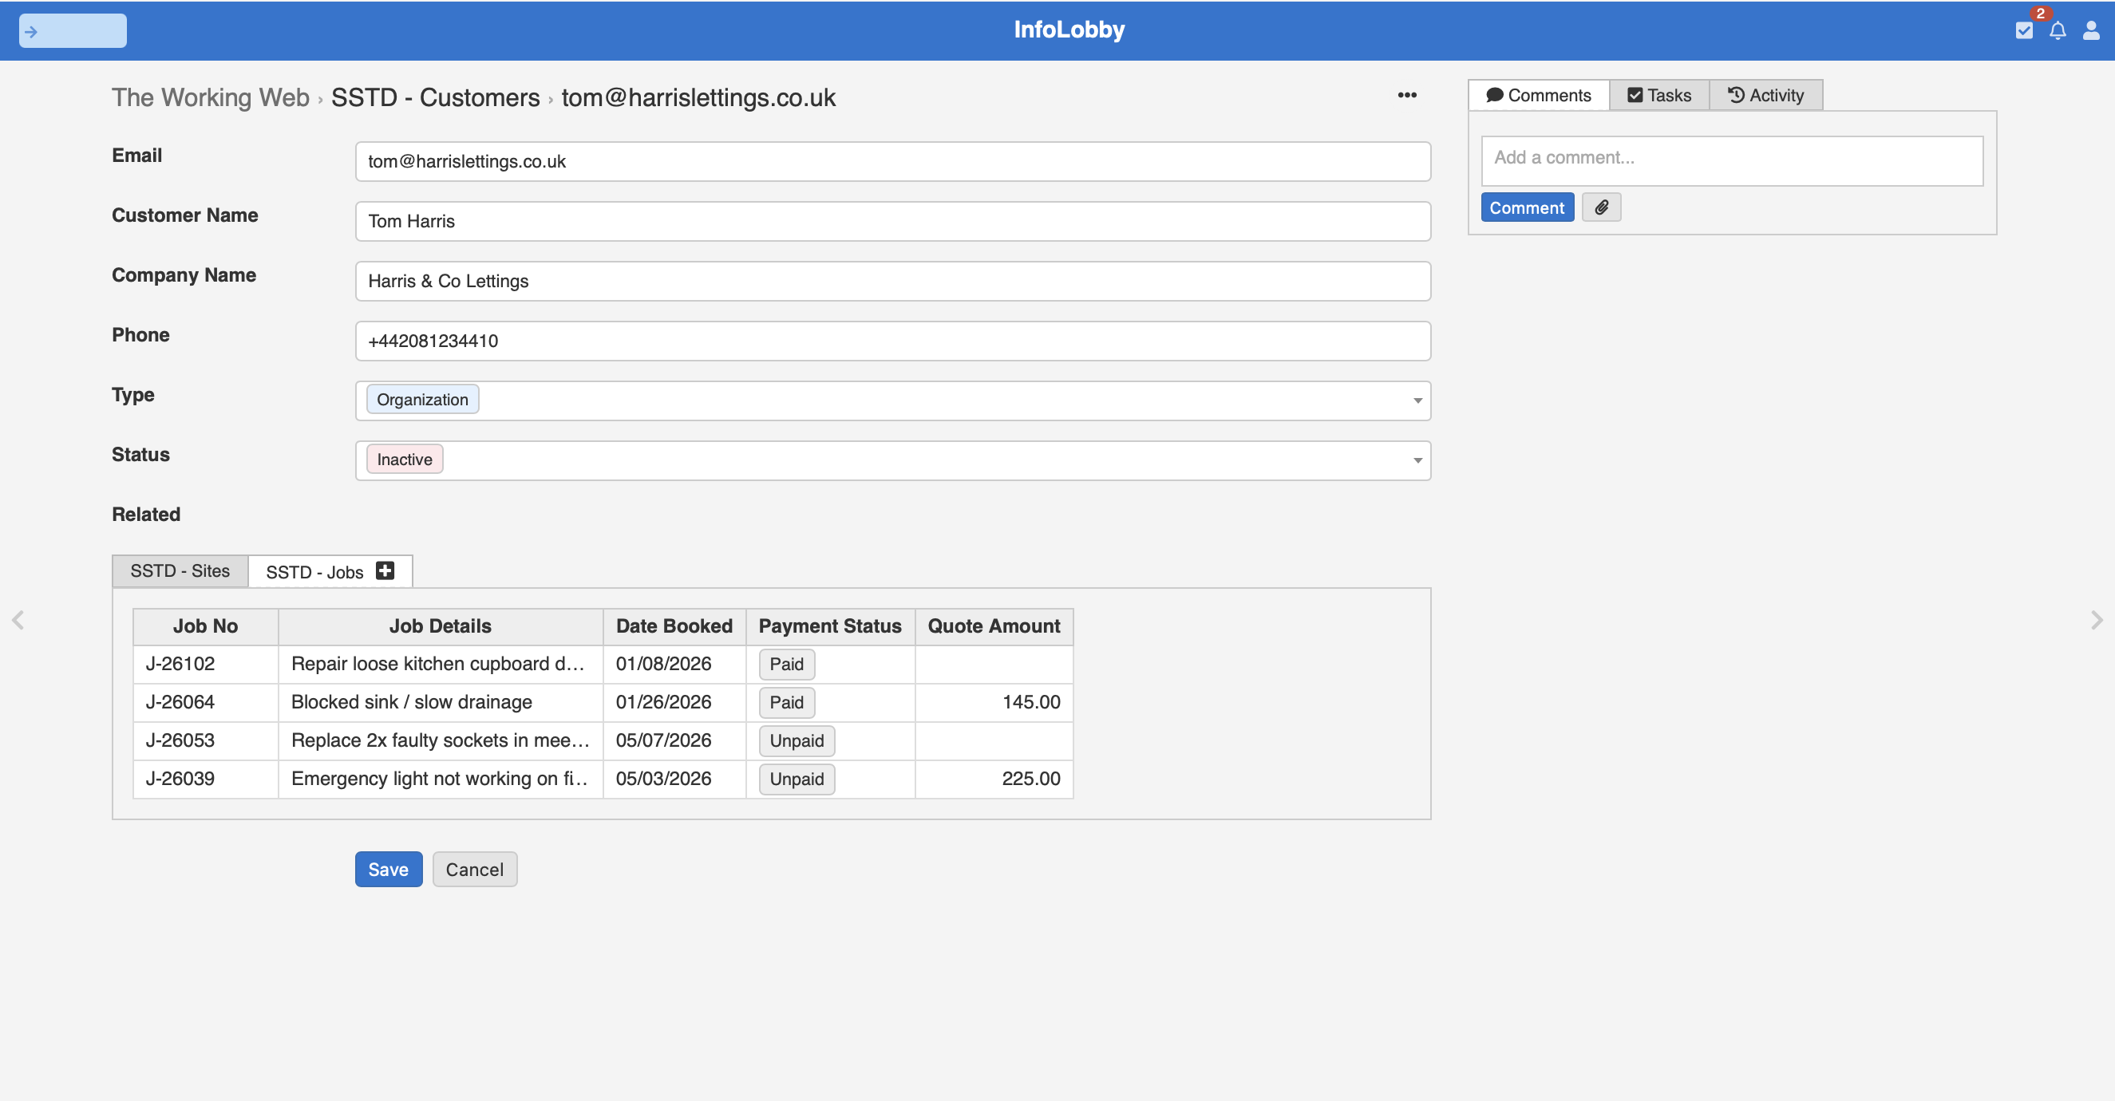Click the 145.00 quote amount cell
Screen dimensions: 2115x1101
(x=994, y=703)
